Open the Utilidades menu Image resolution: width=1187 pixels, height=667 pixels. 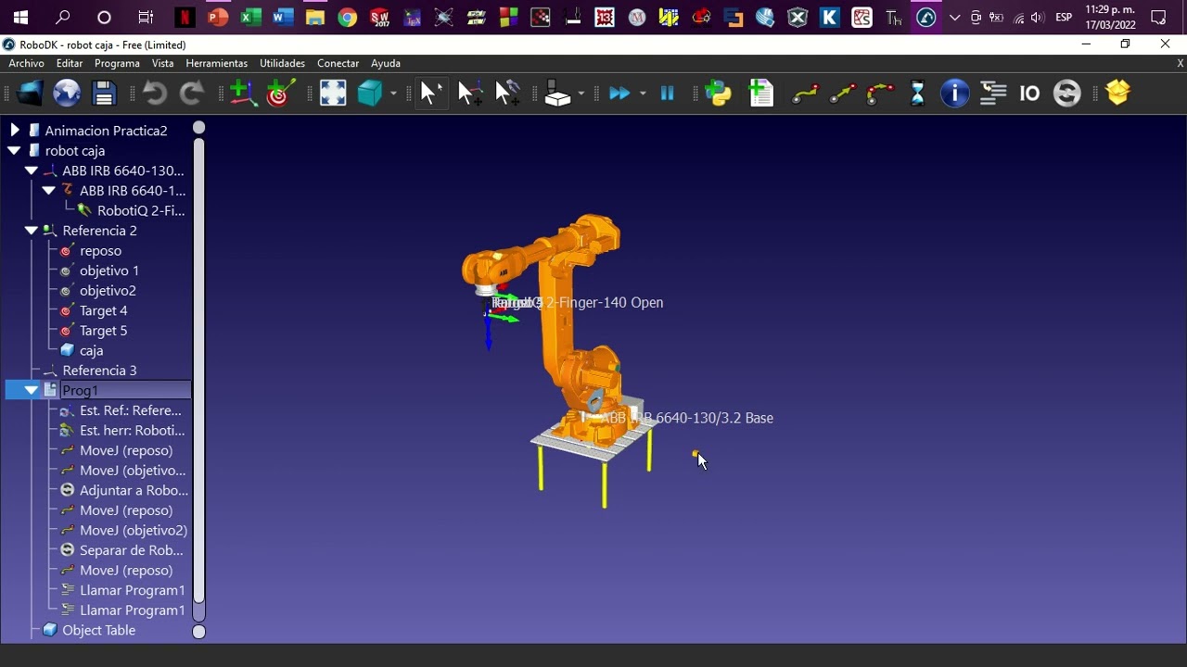[282, 63]
